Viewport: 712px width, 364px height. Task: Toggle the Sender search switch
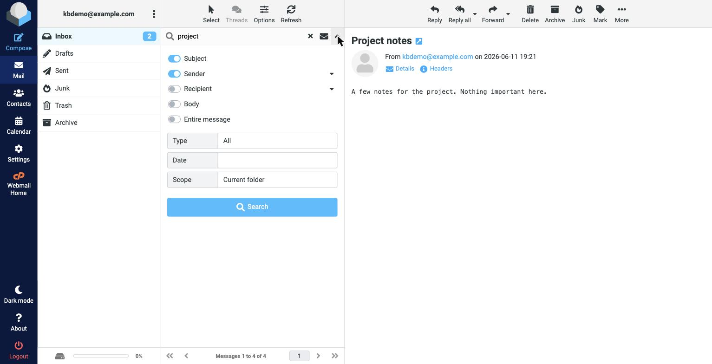click(x=174, y=74)
